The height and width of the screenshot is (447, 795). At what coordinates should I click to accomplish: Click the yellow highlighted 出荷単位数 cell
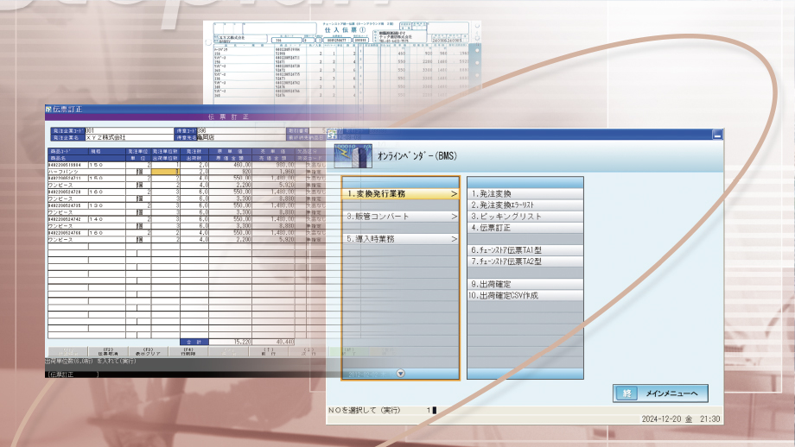[164, 172]
